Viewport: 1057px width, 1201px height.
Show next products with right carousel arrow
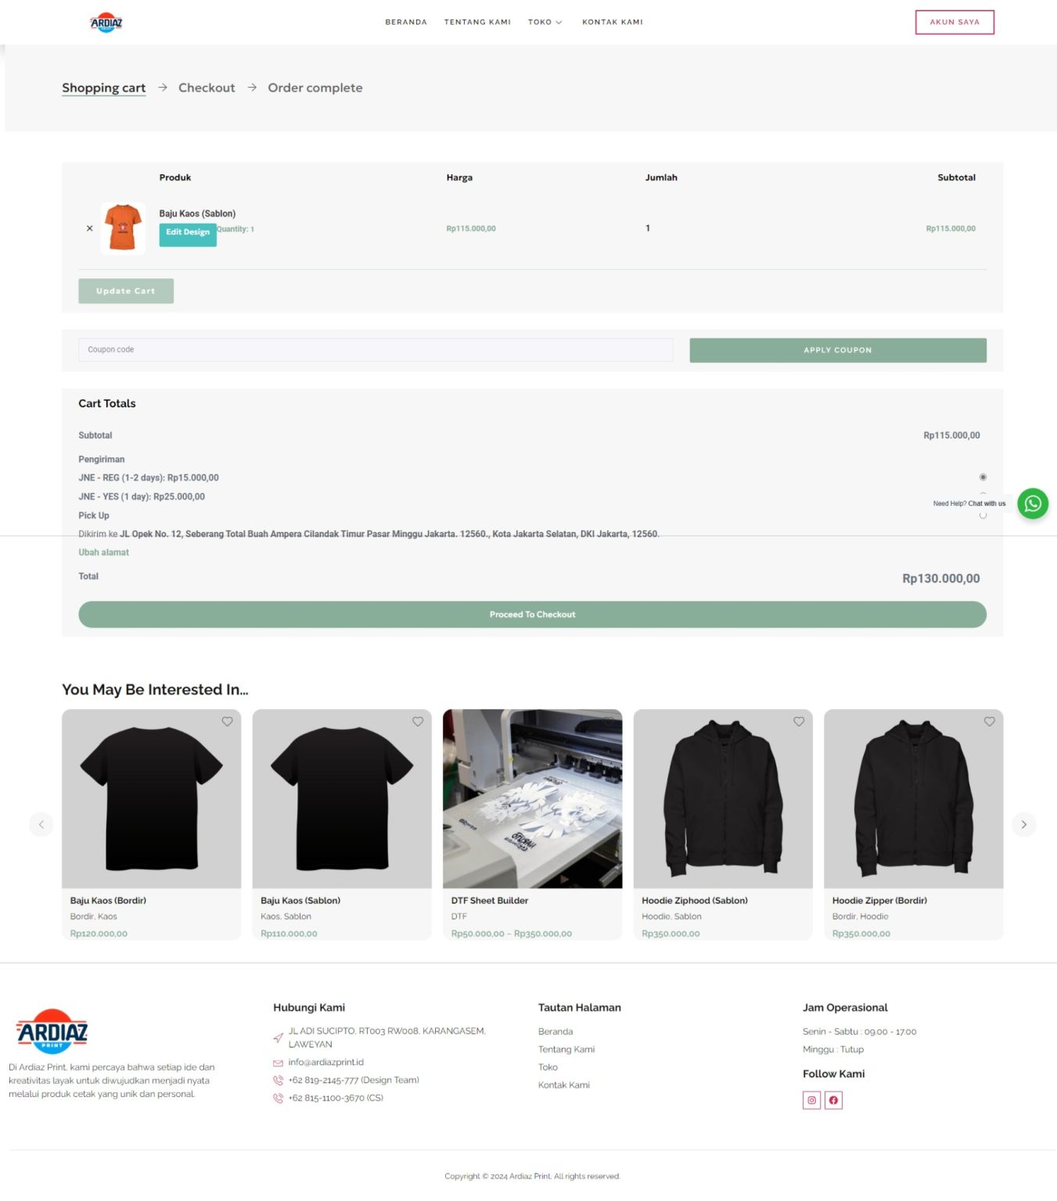[x=1023, y=824]
